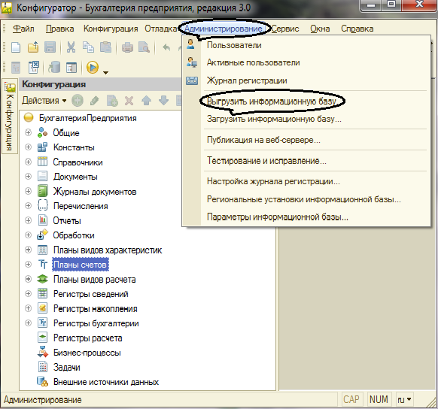The height and width of the screenshot is (409, 438).
Task: Choose Тестирование и исправление
Action: pos(306,161)
